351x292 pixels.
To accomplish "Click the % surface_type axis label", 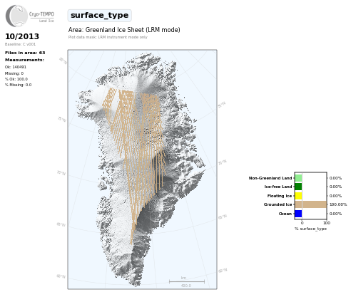I will pyautogui.click(x=310, y=229).
